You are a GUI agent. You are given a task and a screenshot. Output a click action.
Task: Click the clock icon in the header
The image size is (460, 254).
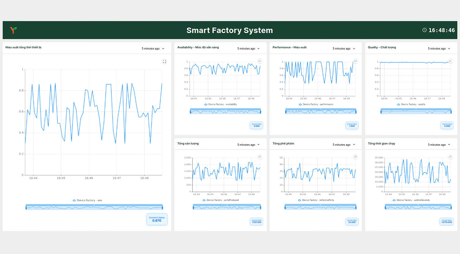tap(425, 30)
